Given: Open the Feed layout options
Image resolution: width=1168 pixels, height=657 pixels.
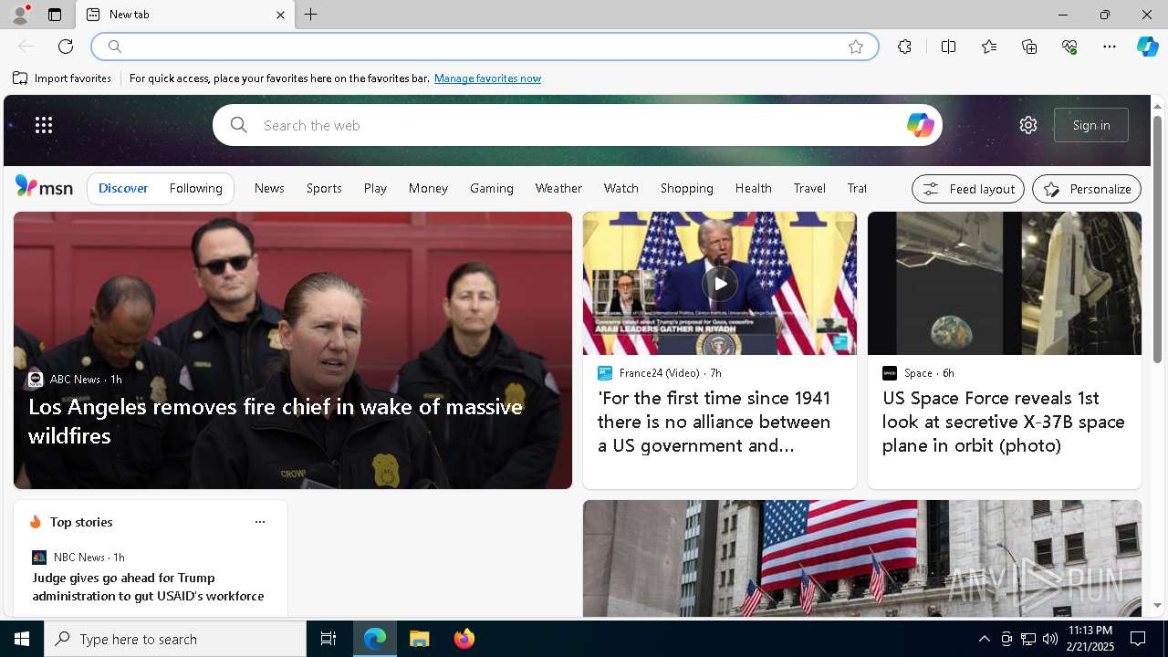Looking at the screenshot, I should pyautogui.click(x=967, y=189).
